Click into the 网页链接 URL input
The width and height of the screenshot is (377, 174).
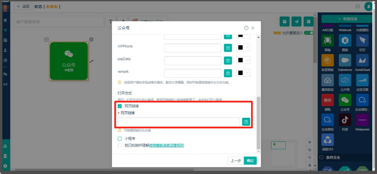179,122
